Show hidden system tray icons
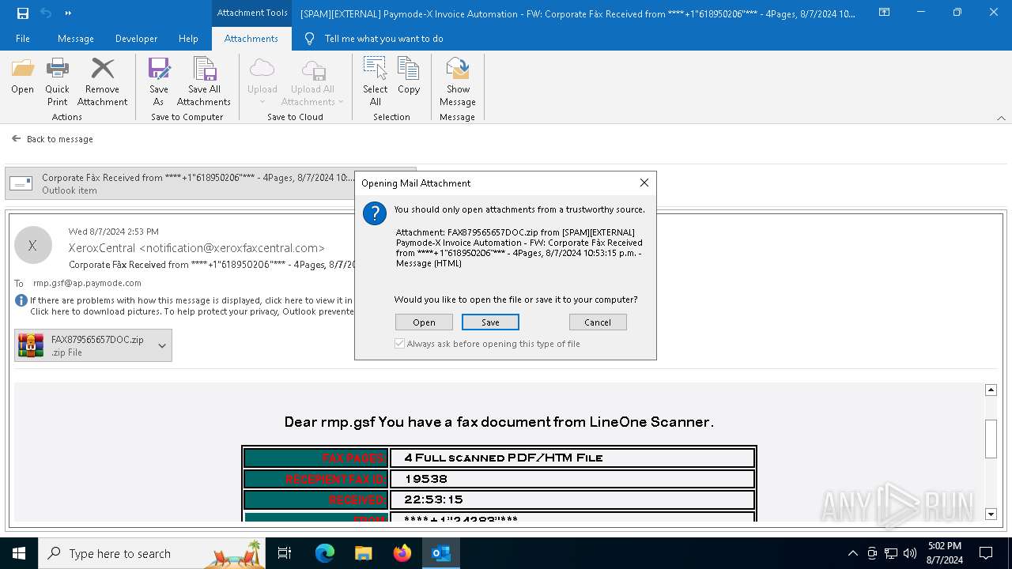This screenshot has height=569, width=1012. point(852,553)
